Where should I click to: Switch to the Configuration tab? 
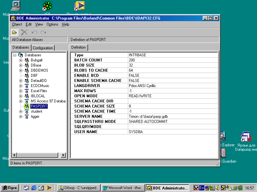(x=43, y=48)
